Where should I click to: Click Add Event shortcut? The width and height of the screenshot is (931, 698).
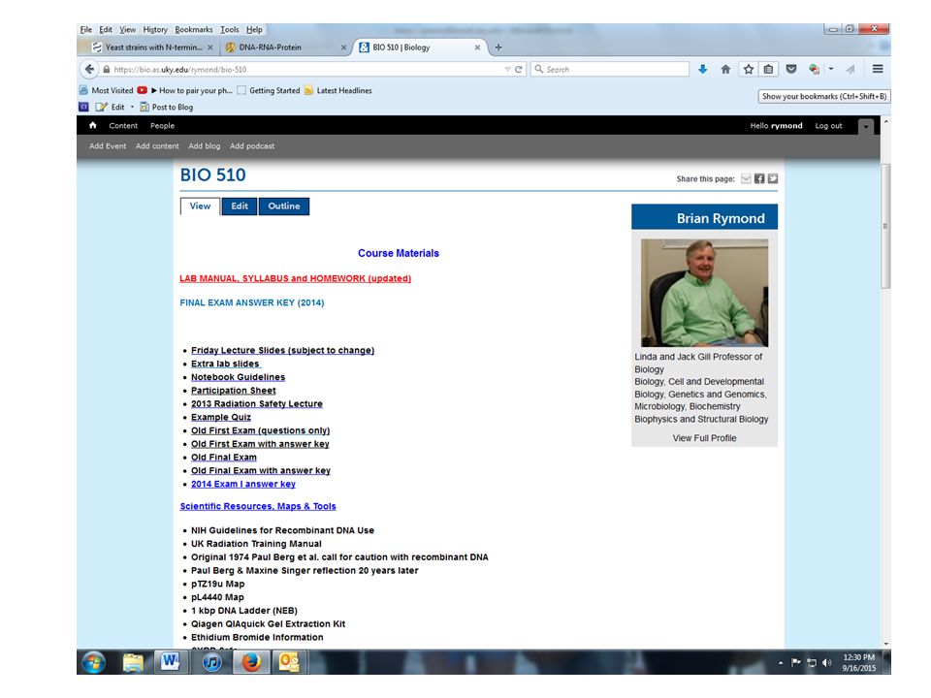click(x=108, y=146)
